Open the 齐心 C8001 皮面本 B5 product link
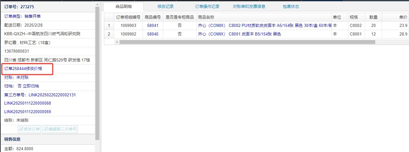Screen dimensions: 409x152 (x=239, y=34)
